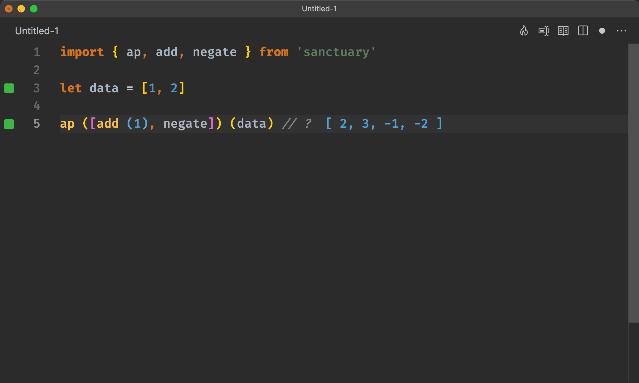Click the flame/fire icon in toolbar
639x383 pixels.
coord(524,31)
